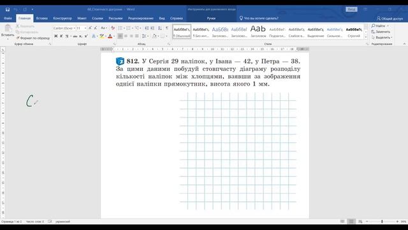Open the spelling proofing icon in status bar
This screenshot has width=408, height=230.
click(x=50, y=222)
